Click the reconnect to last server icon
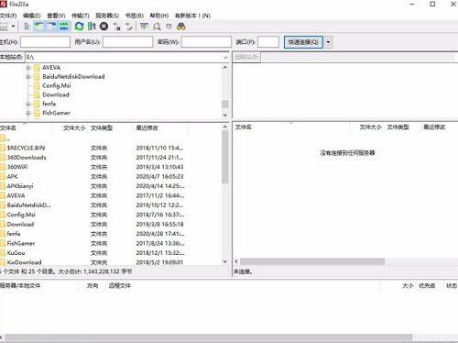 click(x=129, y=27)
